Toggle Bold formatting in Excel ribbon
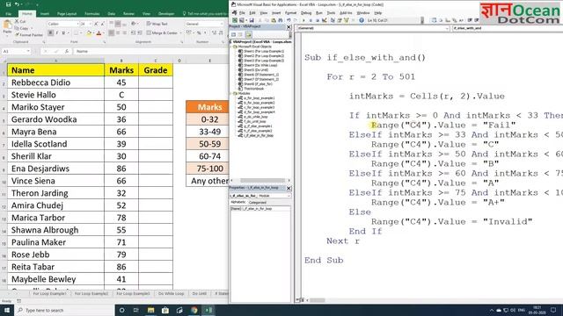The height and width of the screenshot is (316, 563). (51, 33)
